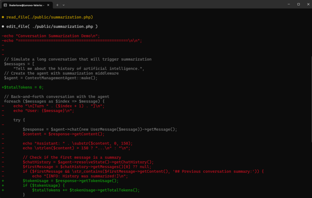312x198 pixels.
Task: Click the added '+$totalTokens = 0;' line
Action: click(23, 87)
